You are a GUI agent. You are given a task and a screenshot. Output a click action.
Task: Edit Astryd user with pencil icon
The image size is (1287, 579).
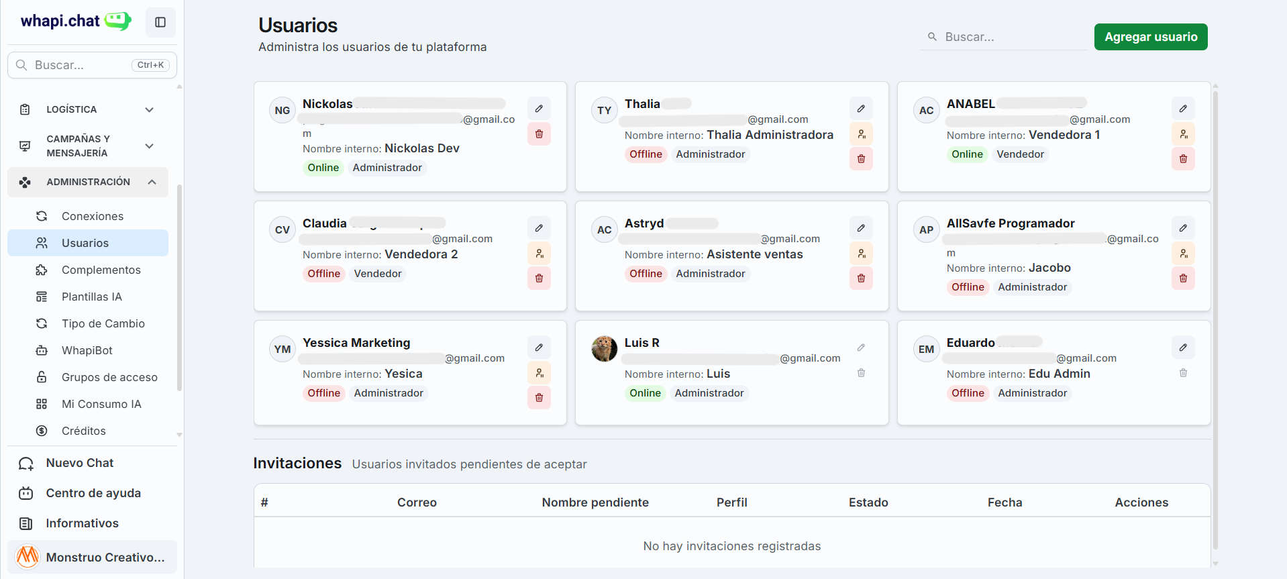point(861,228)
